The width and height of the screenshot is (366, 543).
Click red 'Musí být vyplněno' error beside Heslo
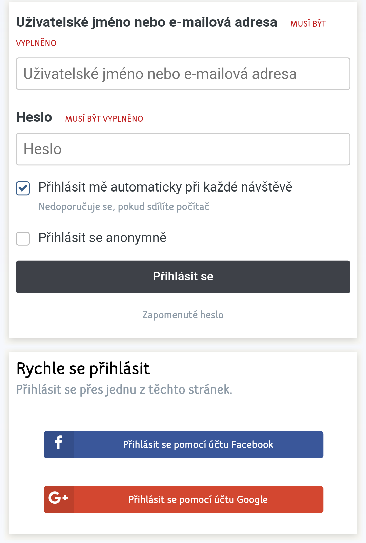104,119
